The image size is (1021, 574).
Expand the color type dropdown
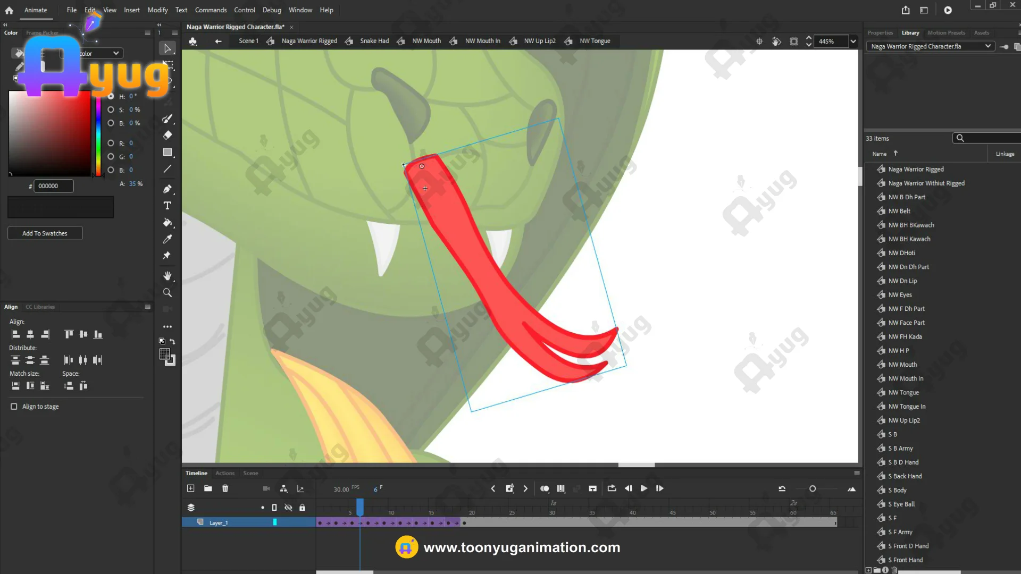[x=115, y=53]
